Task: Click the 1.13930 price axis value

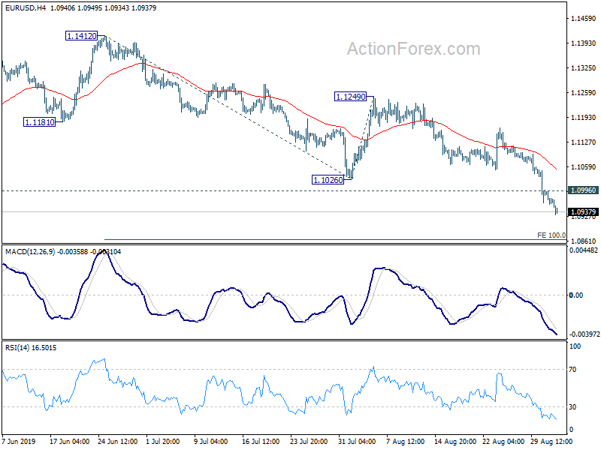Action: tap(584, 43)
